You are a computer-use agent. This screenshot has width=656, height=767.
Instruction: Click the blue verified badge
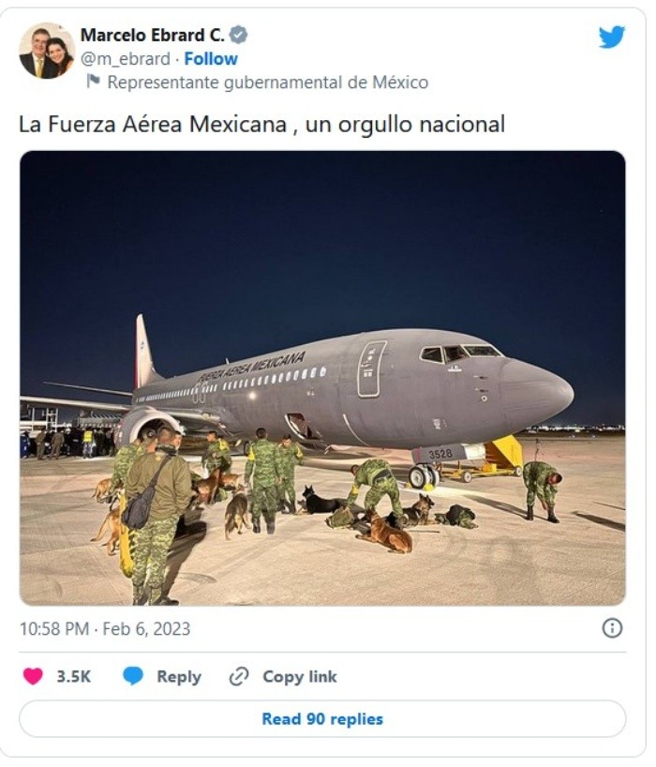(x=239, y=36)
